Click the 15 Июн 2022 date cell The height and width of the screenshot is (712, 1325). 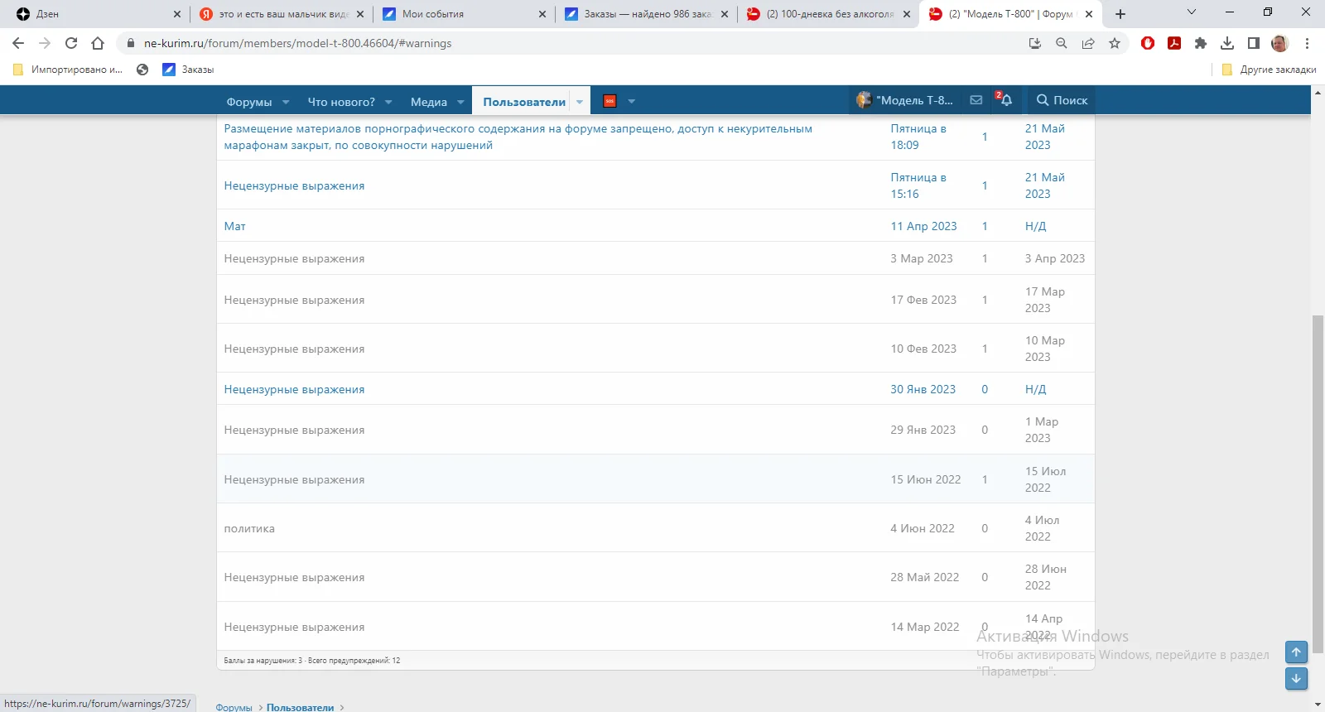926,479
